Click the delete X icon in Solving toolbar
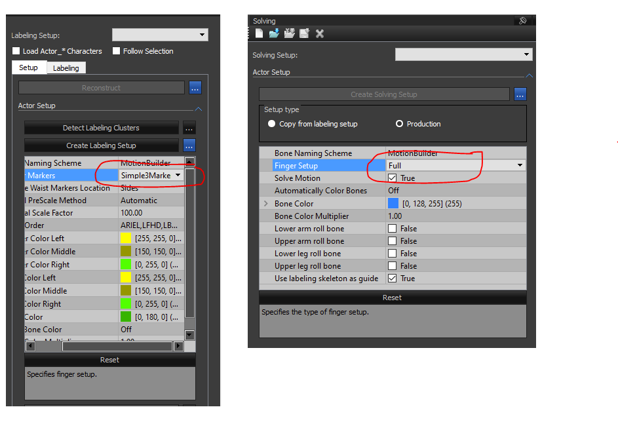Image resolution: width=618 pixels, height=424 pixels. click(320, 33)
